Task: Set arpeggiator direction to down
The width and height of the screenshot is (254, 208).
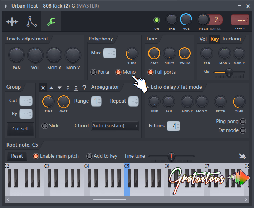Action: point(60,88)
